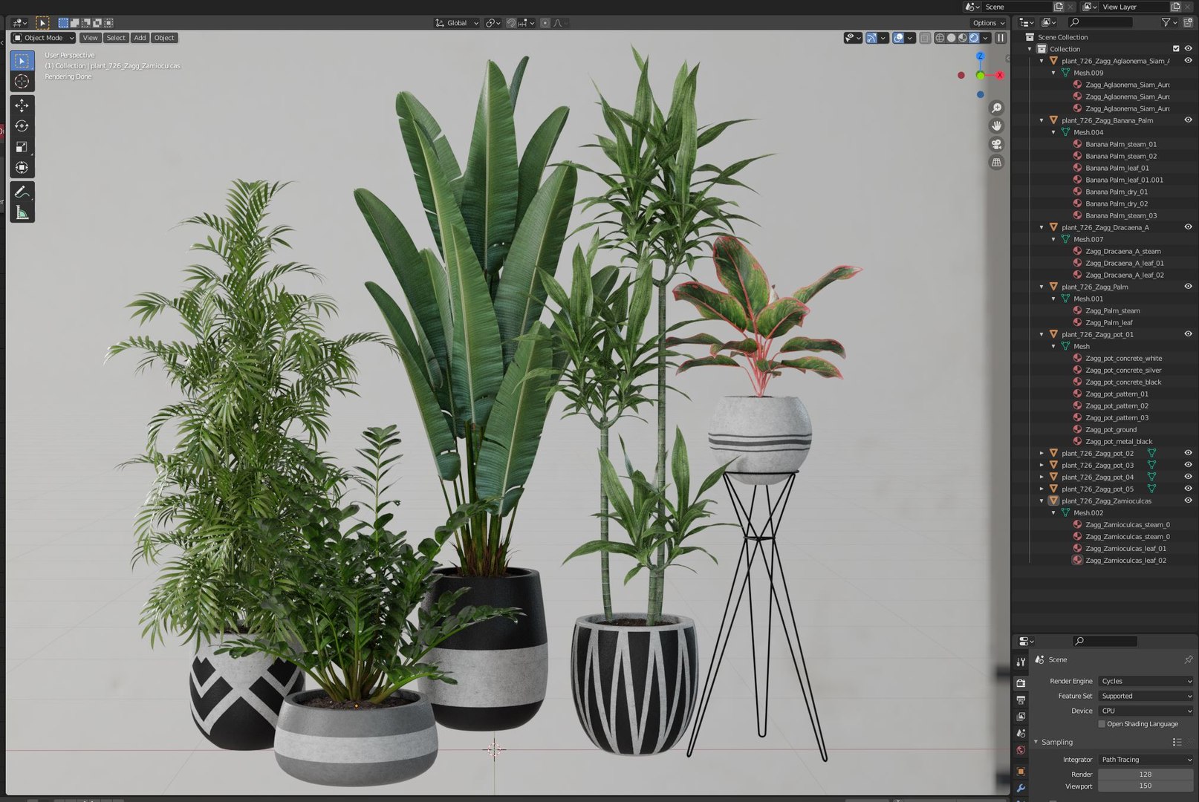Switch to rendered viewport shading

[x=974, y=38]
